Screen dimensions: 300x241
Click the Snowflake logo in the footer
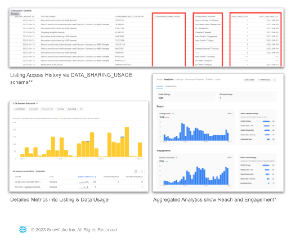(x=23, y=229)
